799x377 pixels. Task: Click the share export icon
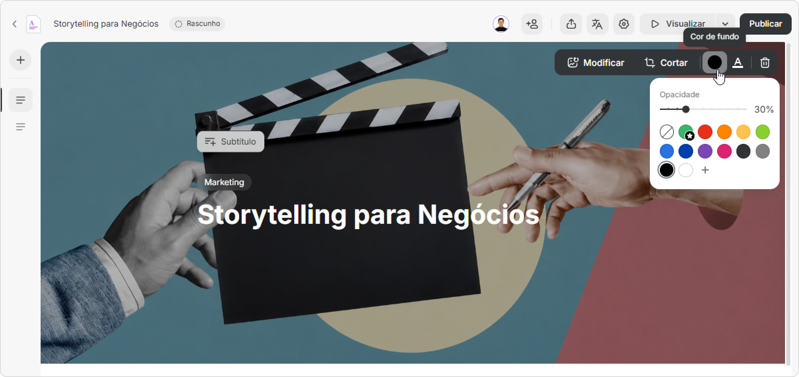pos(571,24)
